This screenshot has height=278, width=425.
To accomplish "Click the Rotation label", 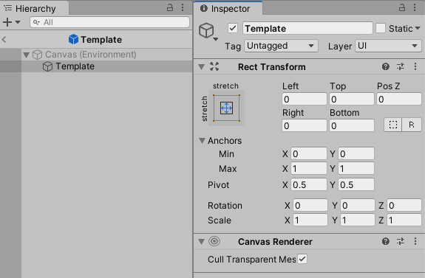I will (x=225, y=206).
